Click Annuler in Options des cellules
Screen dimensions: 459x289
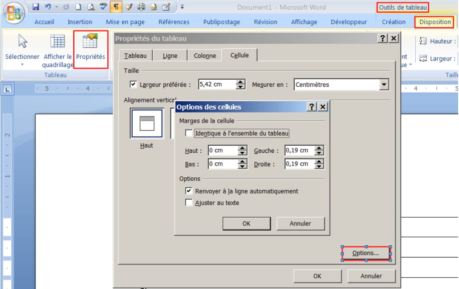point(300,223)
